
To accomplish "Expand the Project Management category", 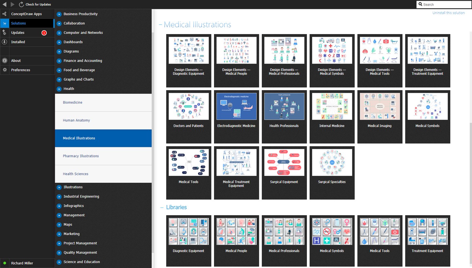I will pos(59,243).
